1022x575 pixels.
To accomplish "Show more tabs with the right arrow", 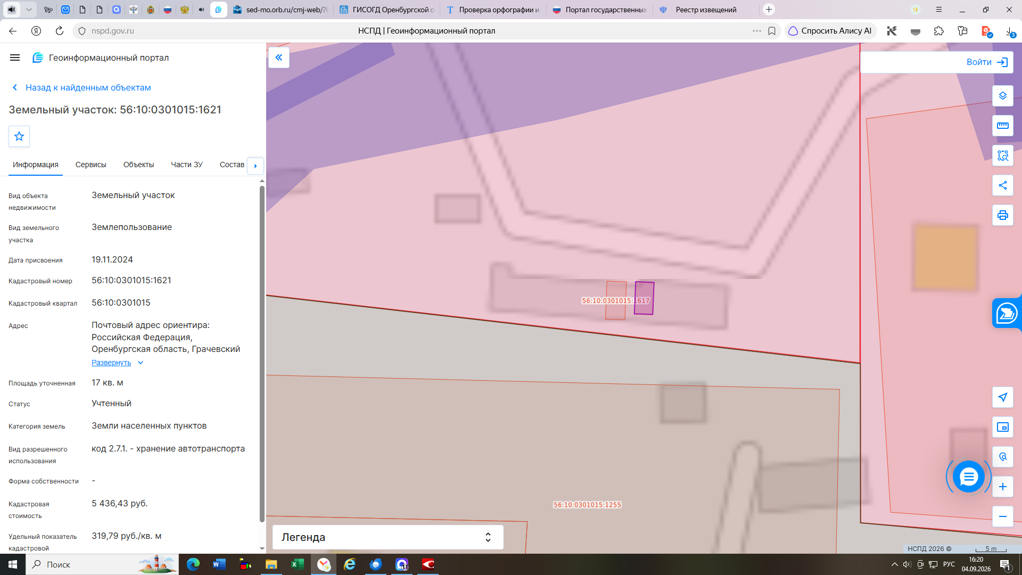I will [256, 166].
